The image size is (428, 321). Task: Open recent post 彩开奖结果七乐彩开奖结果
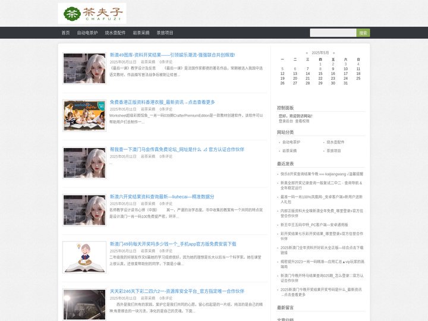pos(322,236)
